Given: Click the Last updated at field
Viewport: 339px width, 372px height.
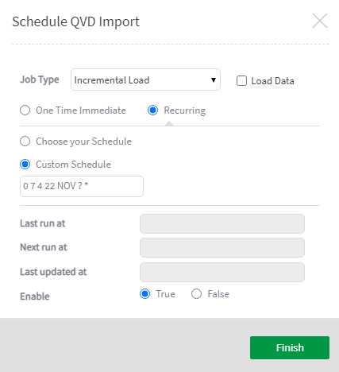Looking at the screenshot, I should coord(222,272).
